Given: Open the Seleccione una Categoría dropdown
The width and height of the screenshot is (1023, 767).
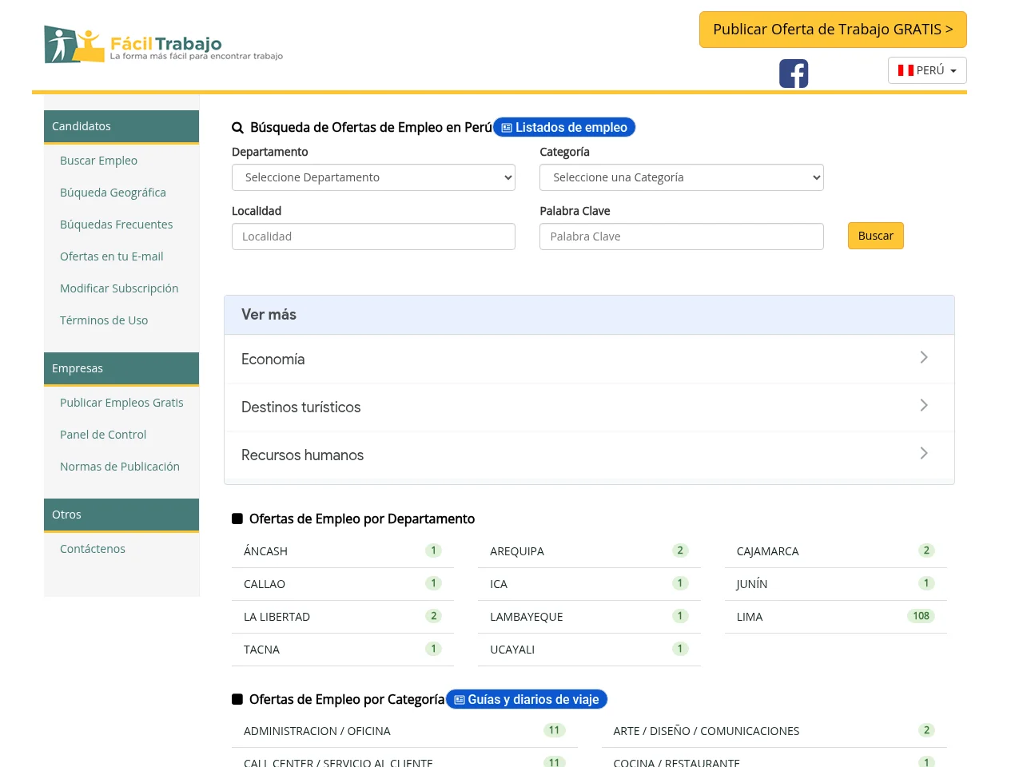Looking at the screenshot, I should 682,177.
